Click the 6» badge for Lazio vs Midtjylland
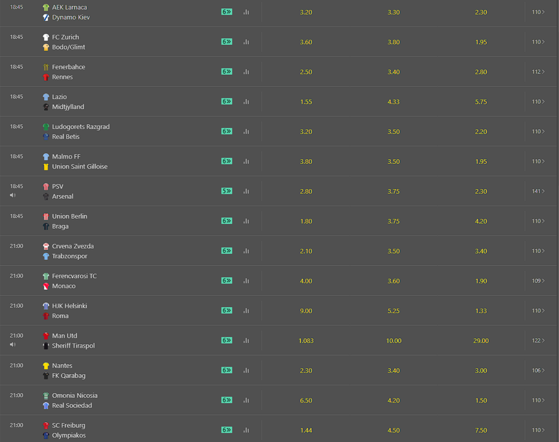Viewport: 559px width, 442px height. click(227, 102)
